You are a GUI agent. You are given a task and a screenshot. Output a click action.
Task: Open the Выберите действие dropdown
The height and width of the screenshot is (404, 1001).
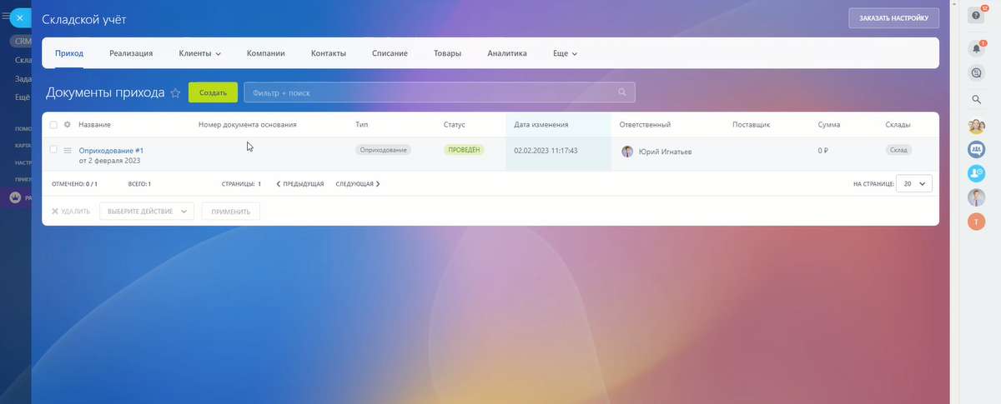(146, 212)
